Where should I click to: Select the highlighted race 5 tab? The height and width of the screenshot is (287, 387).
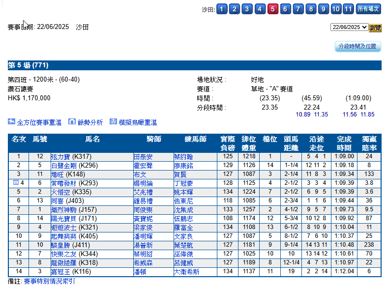coord(272,9)
